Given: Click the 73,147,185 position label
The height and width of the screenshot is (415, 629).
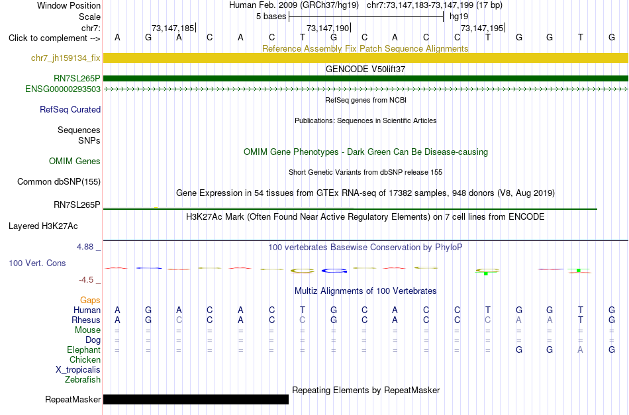Looking at the screenshot, I should 173,28.
